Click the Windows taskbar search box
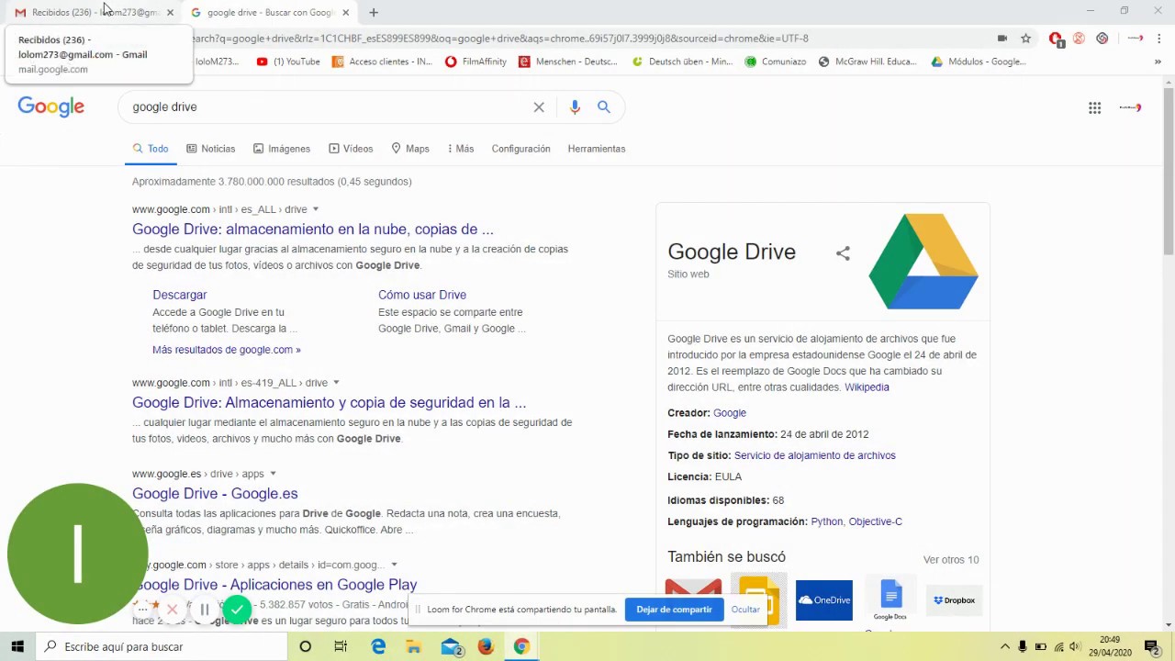1175x661 pixels. pyautogui.click(x=162, y=646)
